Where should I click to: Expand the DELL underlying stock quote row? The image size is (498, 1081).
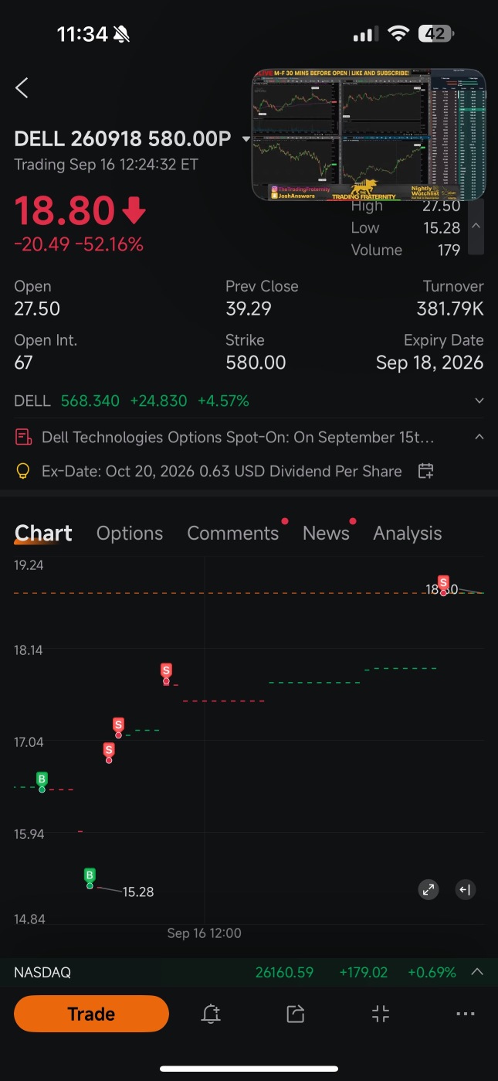[479, 401]
